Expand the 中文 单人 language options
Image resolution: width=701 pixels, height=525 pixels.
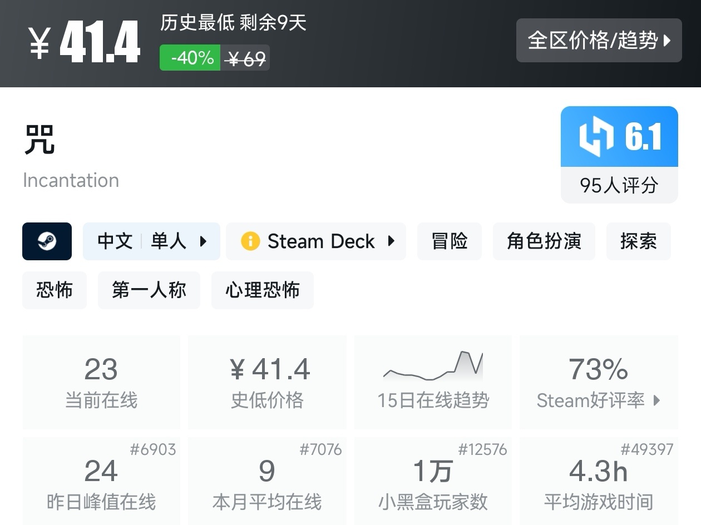click(x=151, y=241)
